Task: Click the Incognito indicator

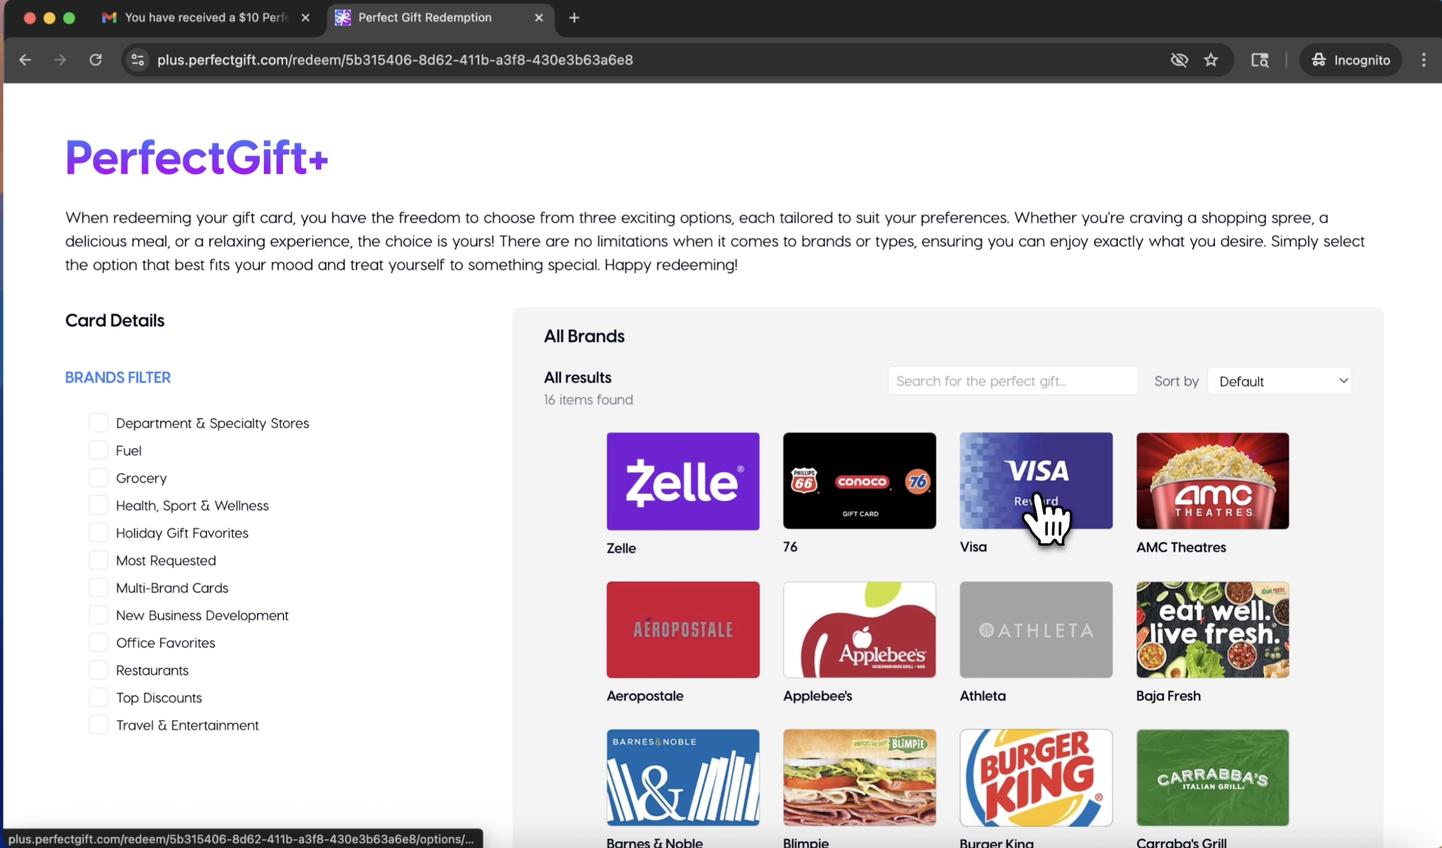Action: point(1350,60)
